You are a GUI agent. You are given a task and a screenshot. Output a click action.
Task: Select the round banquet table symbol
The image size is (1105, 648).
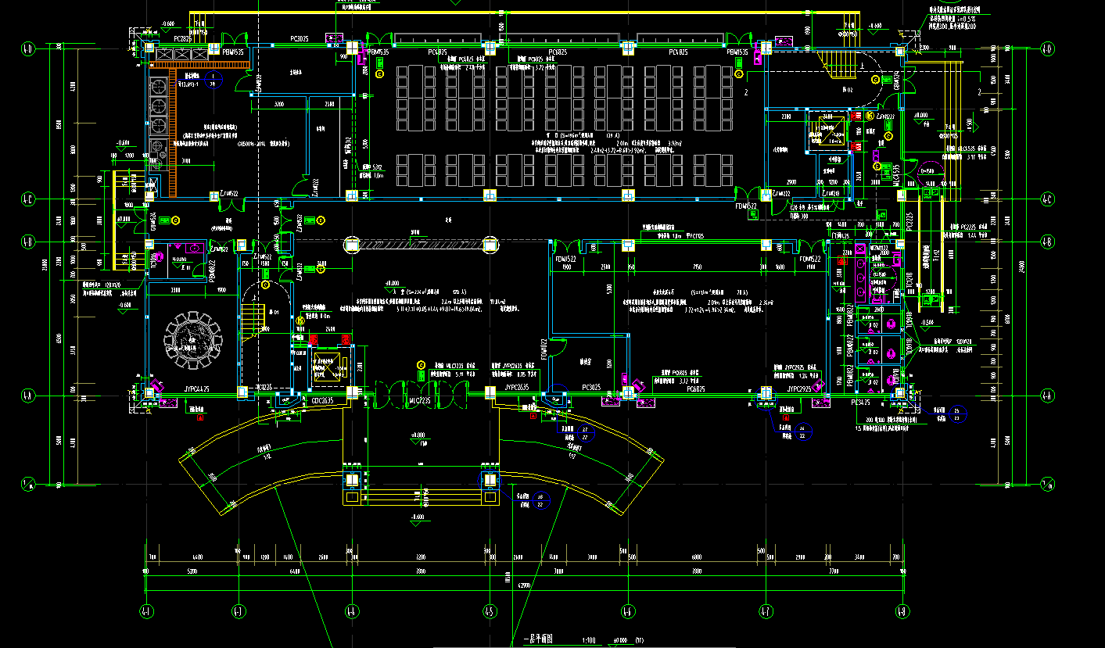click(x=193, y=340)
